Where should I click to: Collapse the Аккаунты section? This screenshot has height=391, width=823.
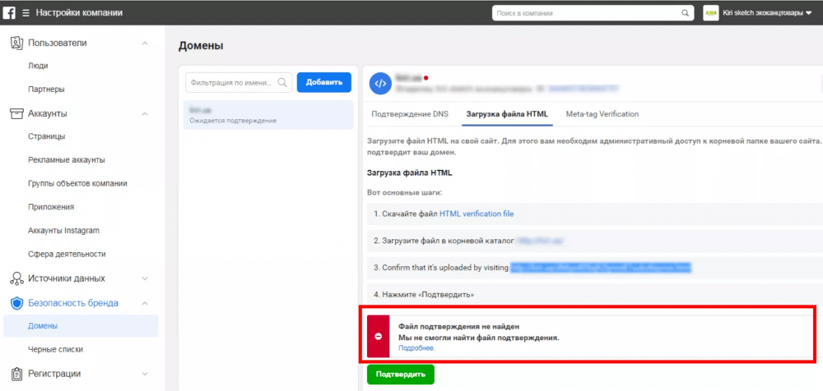[145, 113]
